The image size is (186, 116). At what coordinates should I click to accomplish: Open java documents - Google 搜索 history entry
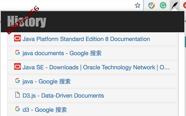[x=62, y=53]
